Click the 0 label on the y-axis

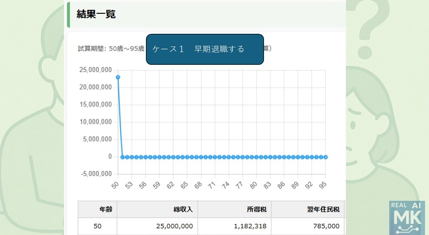click(x=109, y=157)
